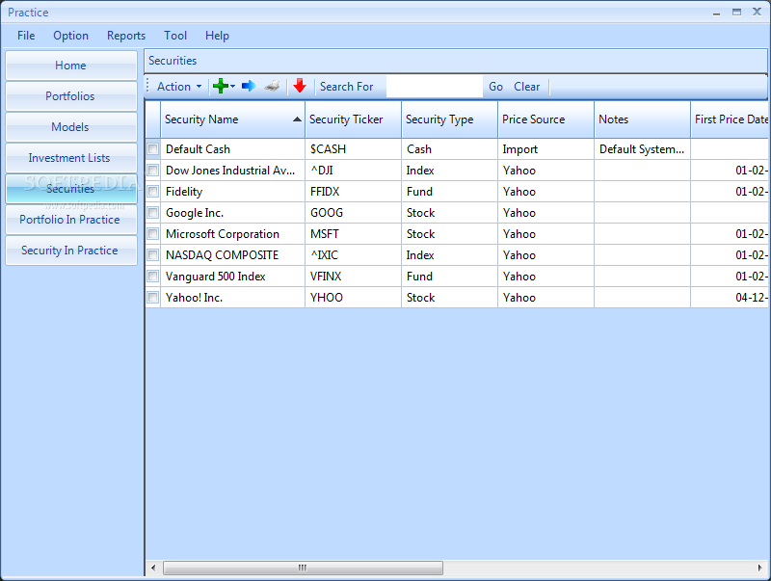Screen dimensions: 771x581
Task: Click the printer icon in toolbar
Action: coord(272,86)
